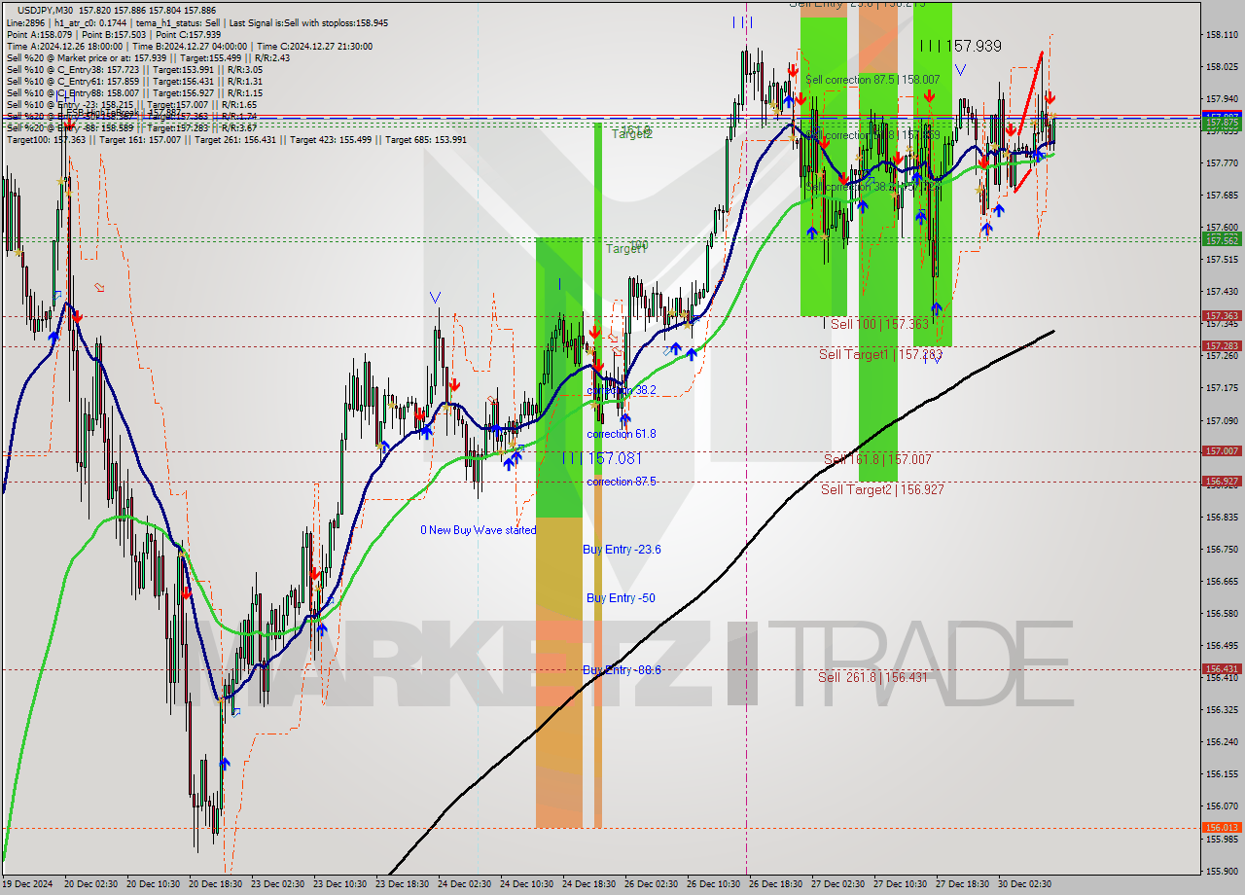Screen dimensions: 1245x895
Task: Click the 158.110 price scale value
Action: click(1222, 34)
